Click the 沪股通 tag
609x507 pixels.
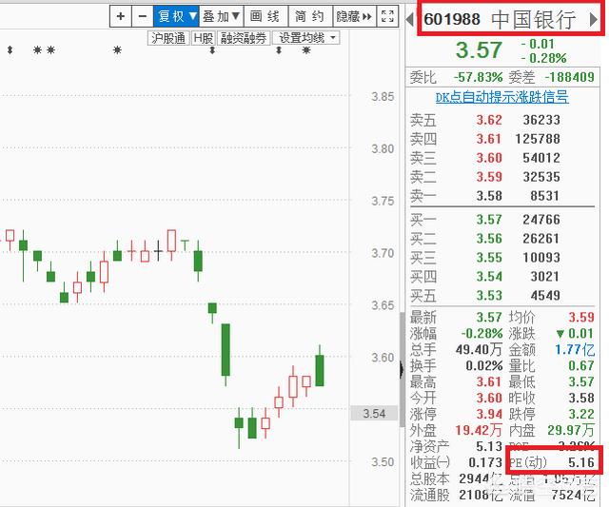point(168,38)
